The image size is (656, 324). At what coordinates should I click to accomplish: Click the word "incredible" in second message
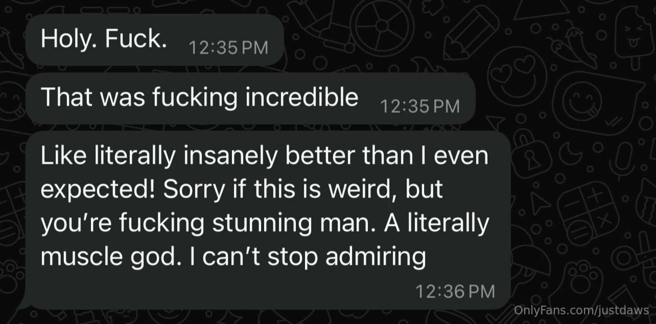(302, 97)
